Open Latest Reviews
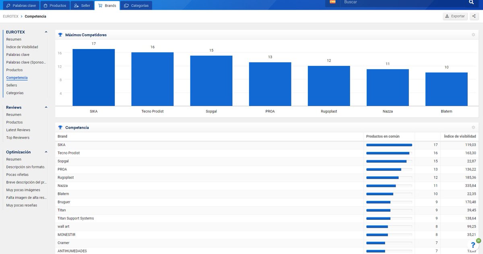This screenshot has height=254, width=483. click(x=18, y=130)
